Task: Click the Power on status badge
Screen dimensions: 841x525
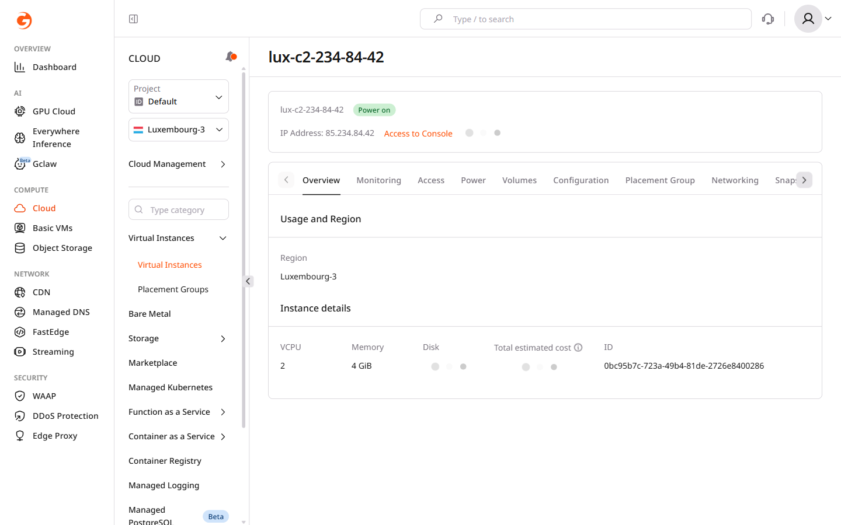Action: [x=374, y=110]
